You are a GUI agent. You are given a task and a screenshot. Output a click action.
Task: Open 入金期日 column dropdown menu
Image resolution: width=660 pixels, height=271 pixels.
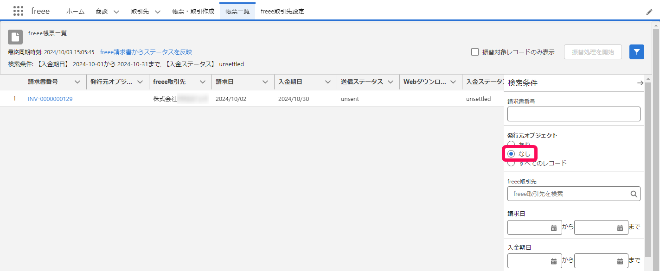click(327, 82)
